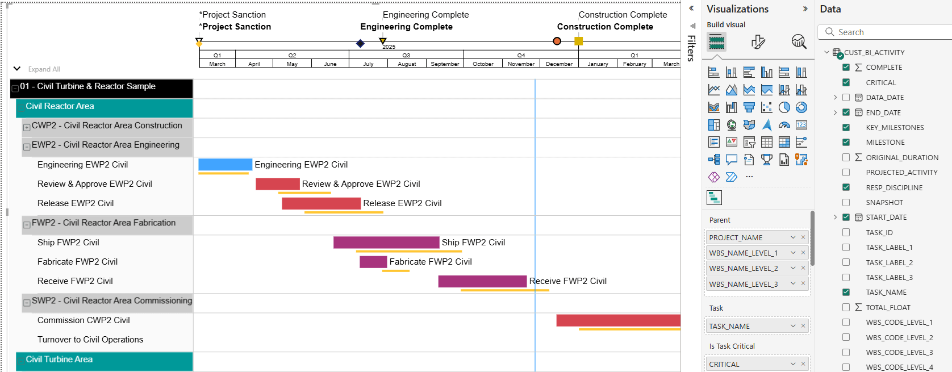Screen dimensions: 952x372
Task: Open the Analytics magnifier pane
Action: [799, 41]
